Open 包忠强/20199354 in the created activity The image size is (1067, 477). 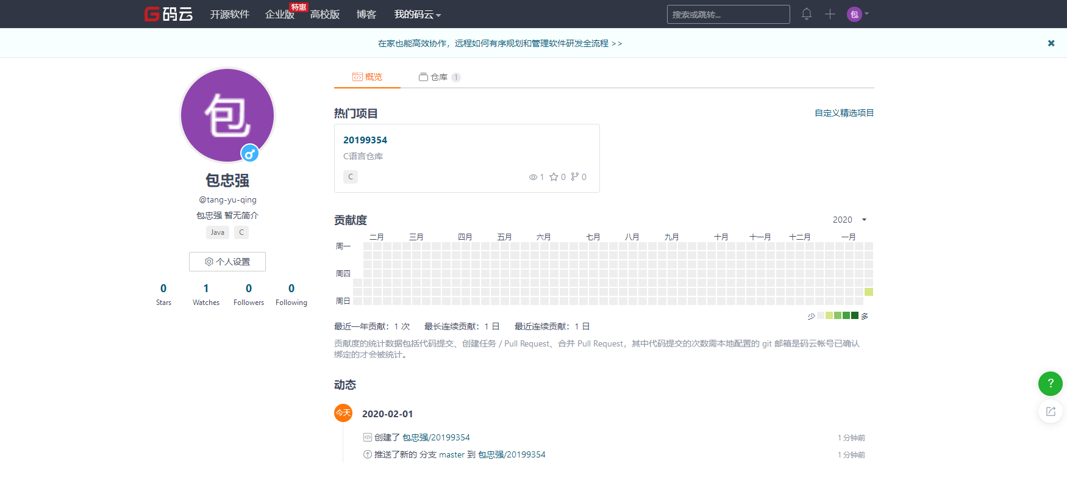click(x=436, y=437)
